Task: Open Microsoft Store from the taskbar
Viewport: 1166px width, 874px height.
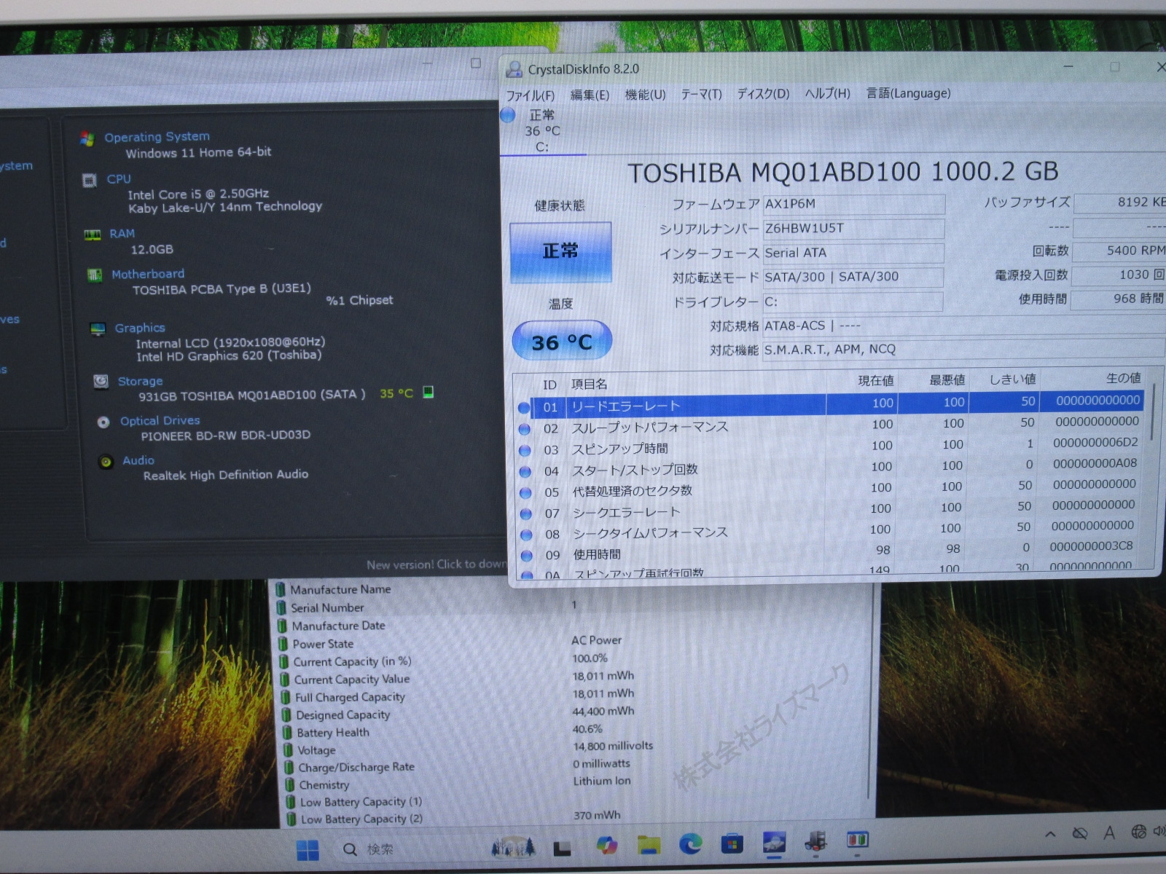Action: click(x=731, y=844)
